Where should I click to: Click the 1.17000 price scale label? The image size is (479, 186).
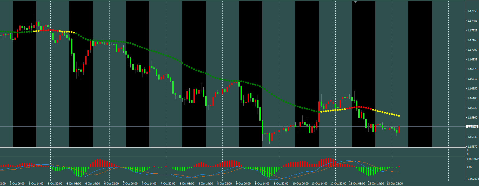472,50
